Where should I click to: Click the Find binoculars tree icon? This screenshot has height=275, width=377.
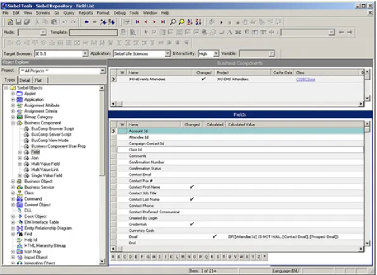click(x=20, y=234)
